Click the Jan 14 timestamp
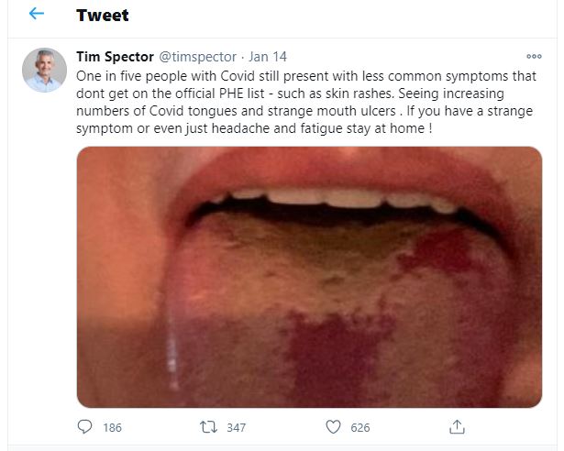Viewport: 564px width, 451px height. pyautogui.click(x=270, y=56)
